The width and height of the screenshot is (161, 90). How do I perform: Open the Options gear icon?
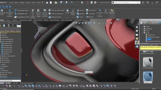pos(95,2)
